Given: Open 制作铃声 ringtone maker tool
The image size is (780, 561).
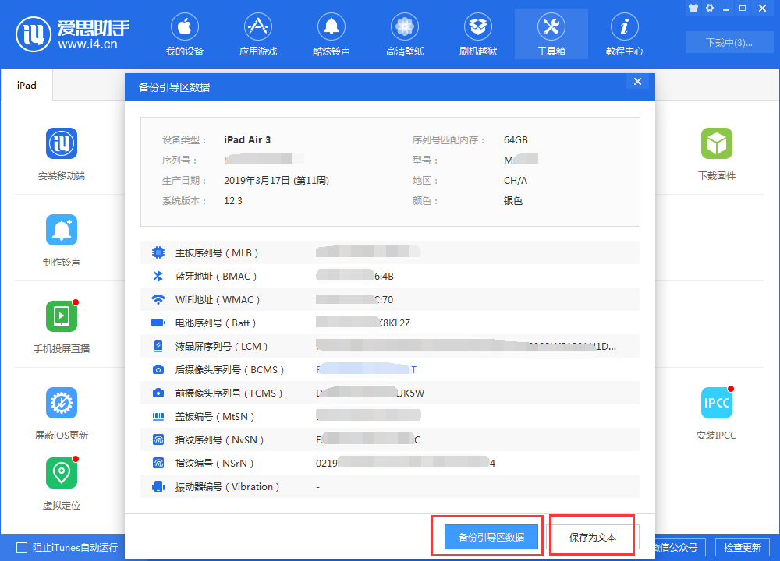Looking at the screenshot, I should point(62,241).
